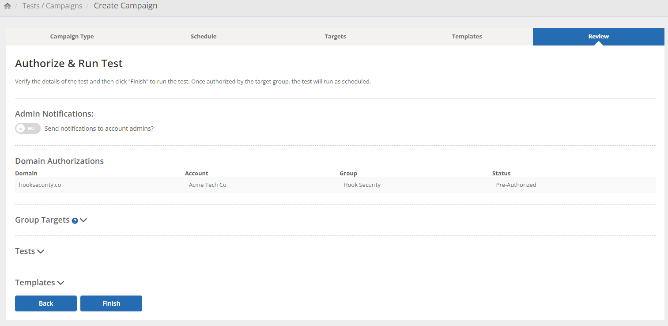Select the Review step tab
Viewport: 668px width, 326px height.
[x=599, y=37]
